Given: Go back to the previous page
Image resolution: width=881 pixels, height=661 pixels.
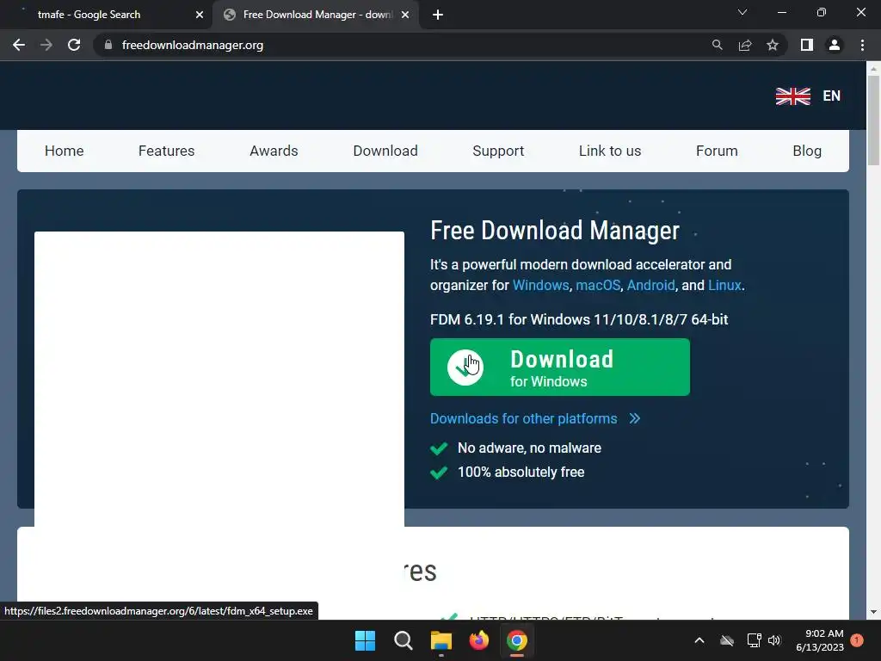Looking at the screenshot, I should point(19,45).
